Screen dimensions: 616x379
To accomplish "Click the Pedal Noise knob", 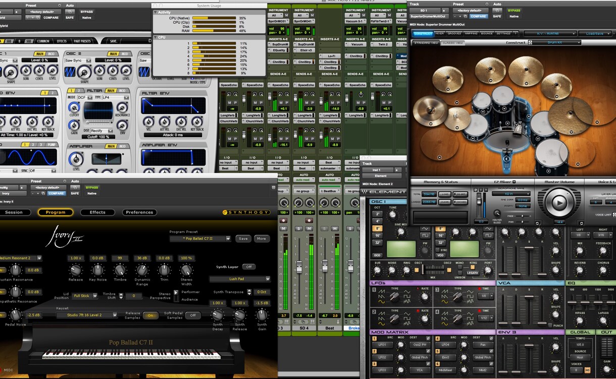I will pyautogui.click(x=16, y=315).
